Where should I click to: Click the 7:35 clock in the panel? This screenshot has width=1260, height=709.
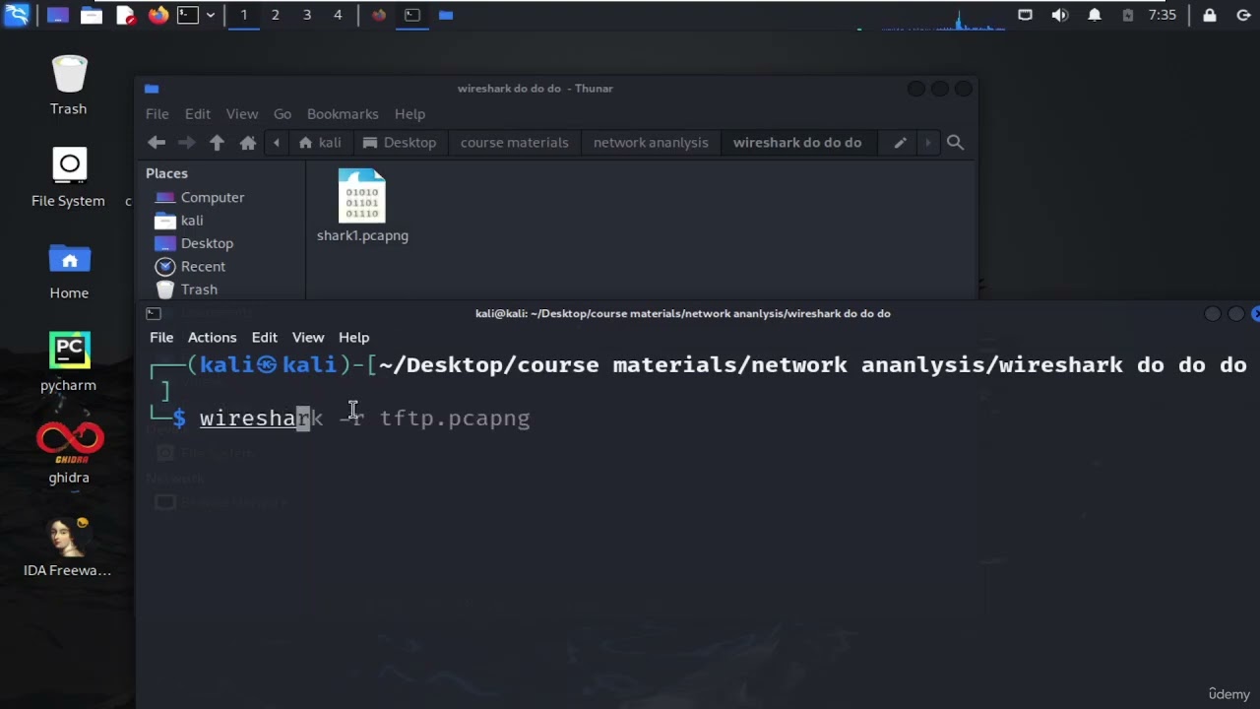[1163, 15]
